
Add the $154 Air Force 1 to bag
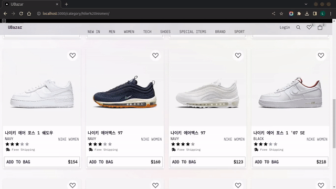[42, 162]
